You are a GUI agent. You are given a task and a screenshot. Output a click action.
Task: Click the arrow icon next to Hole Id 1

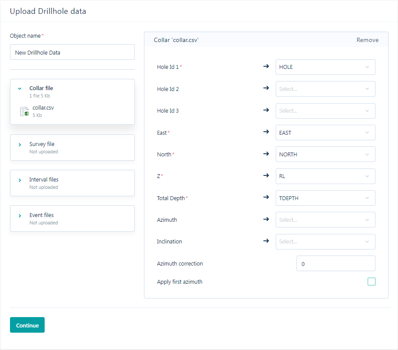(266, 66)
